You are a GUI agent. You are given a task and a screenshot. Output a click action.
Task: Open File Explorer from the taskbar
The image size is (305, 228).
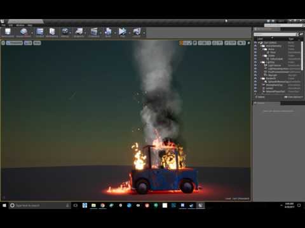(x=93, y=205)
